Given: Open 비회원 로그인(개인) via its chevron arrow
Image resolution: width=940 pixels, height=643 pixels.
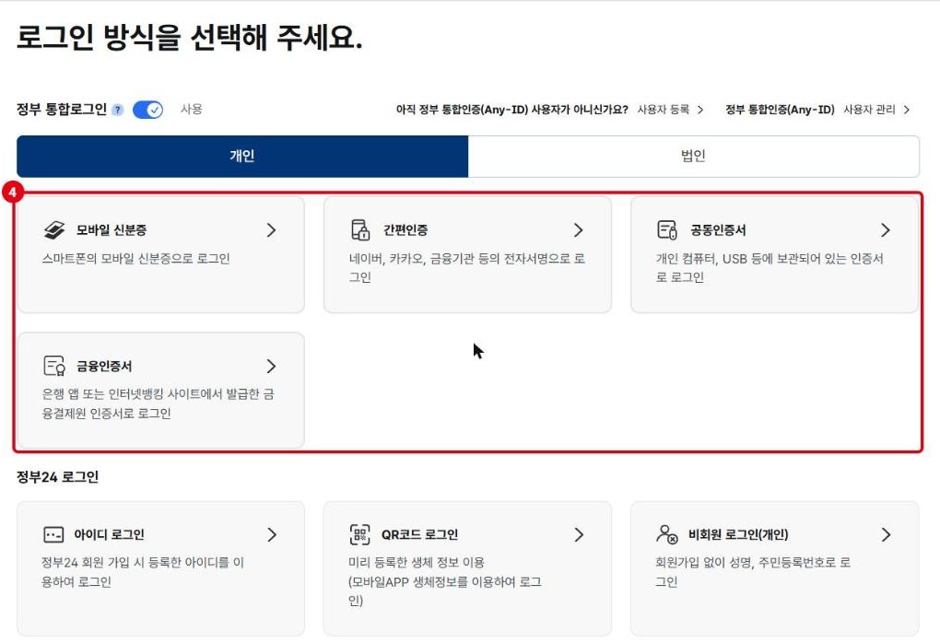Looking at the screenshot, I should (x=886, y=534).
